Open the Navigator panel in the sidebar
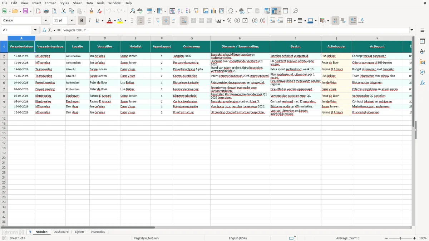Screen dimensions: 429x241 pos(422,72)
